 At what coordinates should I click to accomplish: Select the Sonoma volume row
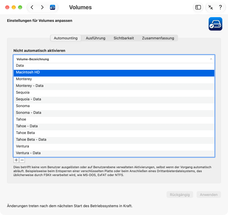[x=114, y=107]
